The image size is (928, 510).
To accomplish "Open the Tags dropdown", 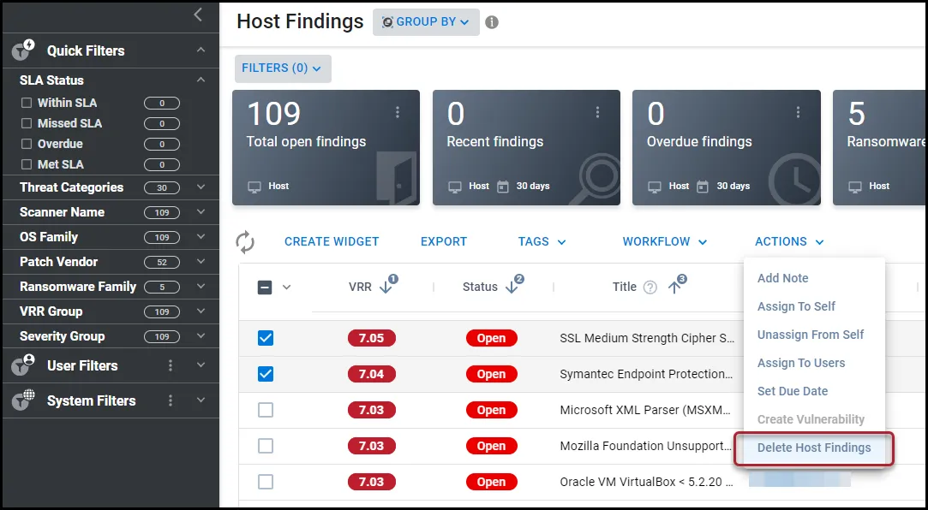I will [542, 241].
